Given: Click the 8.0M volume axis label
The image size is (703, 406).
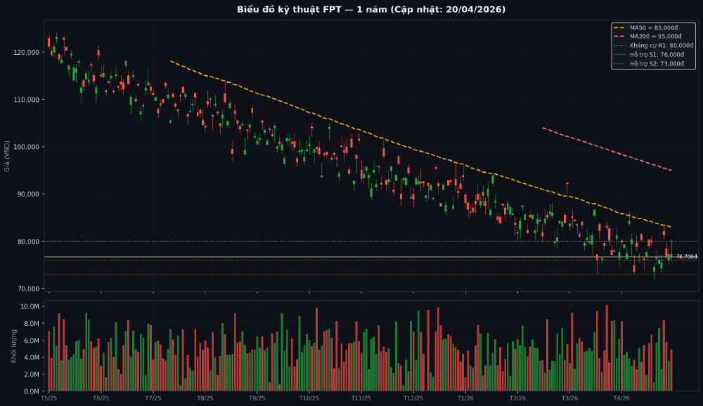Looking at the screenshot, I should click(x=32, y=324).
